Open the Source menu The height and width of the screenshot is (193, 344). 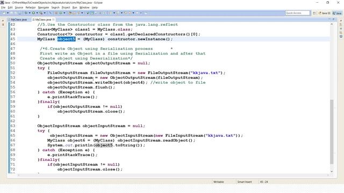pyautogui.click(x=19, y=8)
